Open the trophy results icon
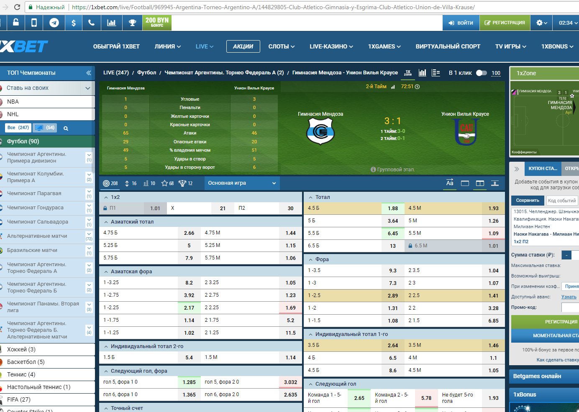The width and height of the screenshot is (579, 412). point(132,23)
